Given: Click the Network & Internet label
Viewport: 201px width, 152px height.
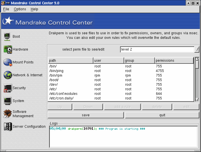Looking at the screenshot, I should pyautogui.click(x=28, y=75).
